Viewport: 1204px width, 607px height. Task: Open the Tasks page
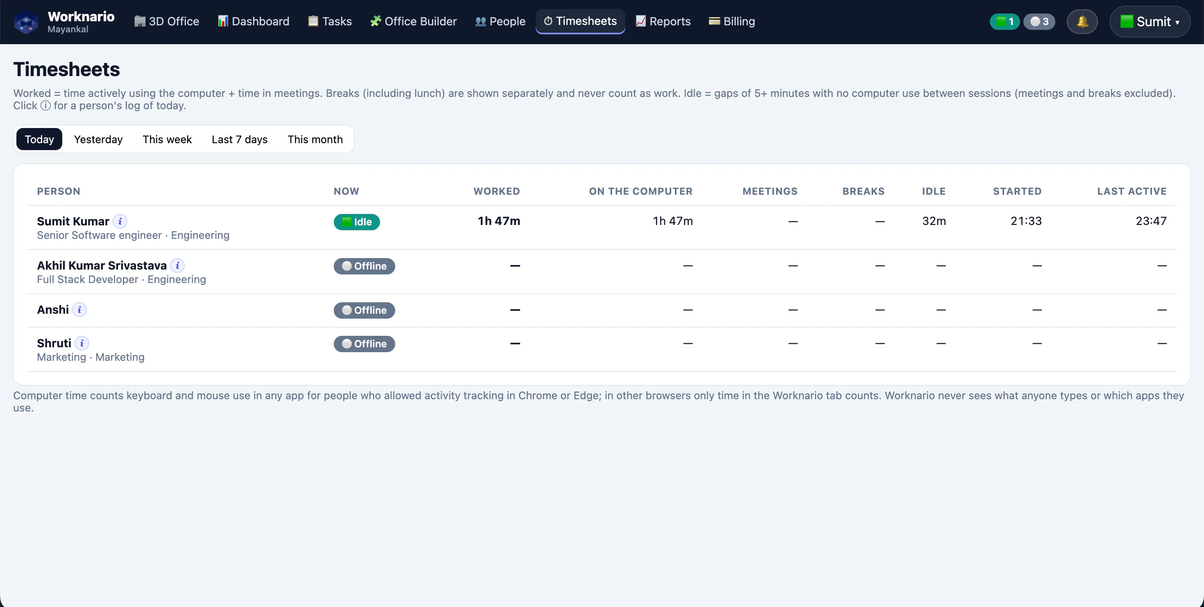(x=330, y=22)
